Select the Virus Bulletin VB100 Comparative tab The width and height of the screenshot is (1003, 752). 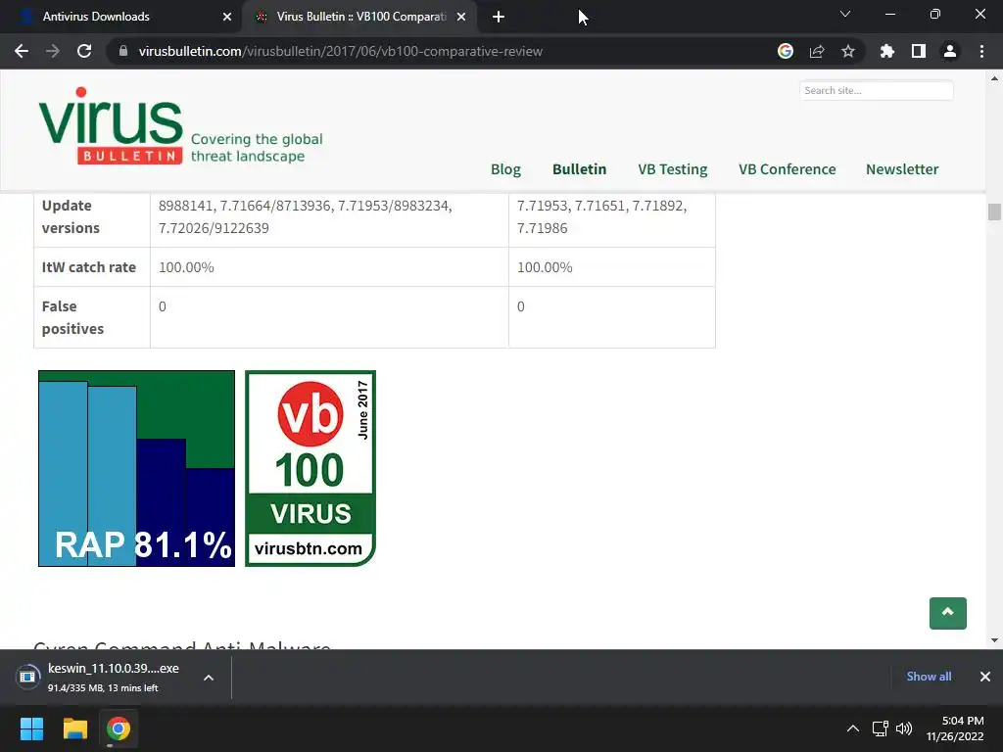pyautogui.click(x=359, y=17)
